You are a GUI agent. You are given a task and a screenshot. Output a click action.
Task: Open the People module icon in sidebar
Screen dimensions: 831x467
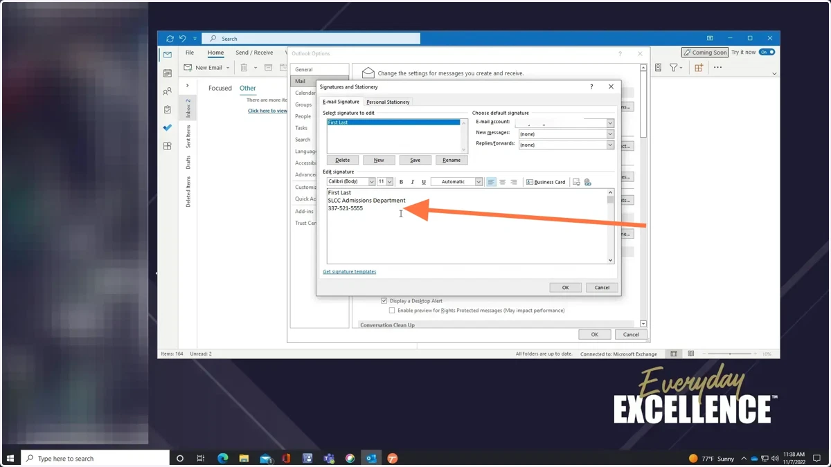pos(167,91)
